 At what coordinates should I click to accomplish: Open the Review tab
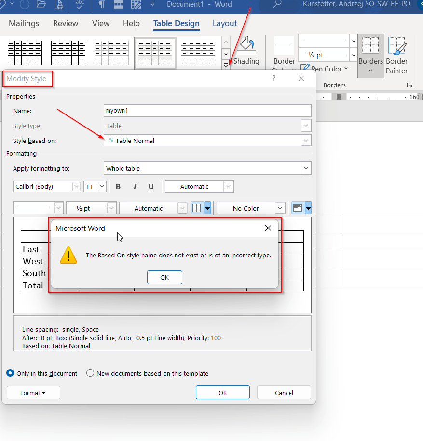[66, 23]
